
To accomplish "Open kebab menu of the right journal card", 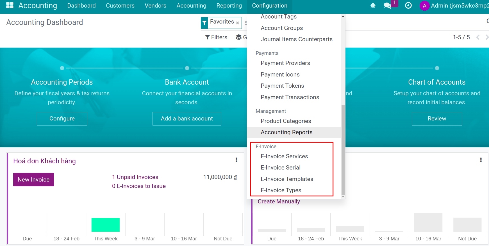I will pyautogui.click(x=481, y=160).
